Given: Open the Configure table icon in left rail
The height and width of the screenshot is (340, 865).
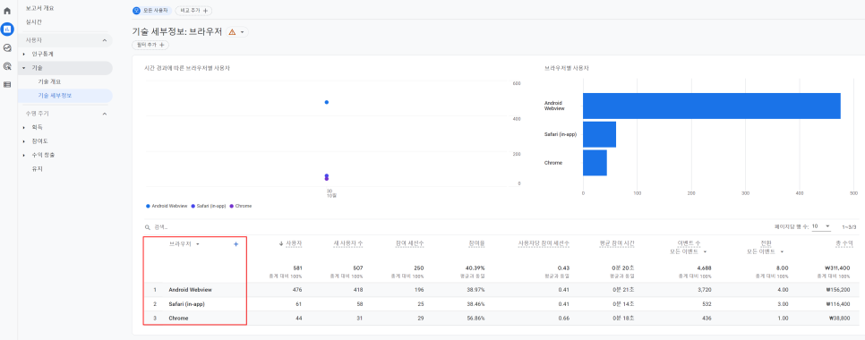Looking at the screenshot, I should [x=7, y=84].
